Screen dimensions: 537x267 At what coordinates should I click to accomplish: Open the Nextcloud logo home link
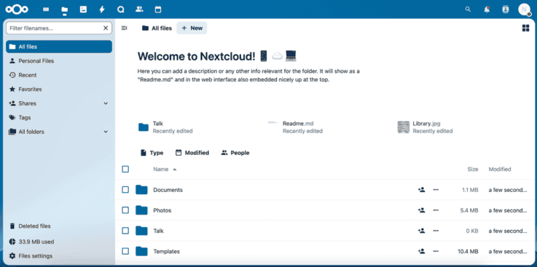(x=16, y=9)
